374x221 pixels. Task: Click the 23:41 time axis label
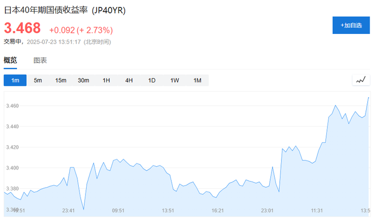[69, 210]
